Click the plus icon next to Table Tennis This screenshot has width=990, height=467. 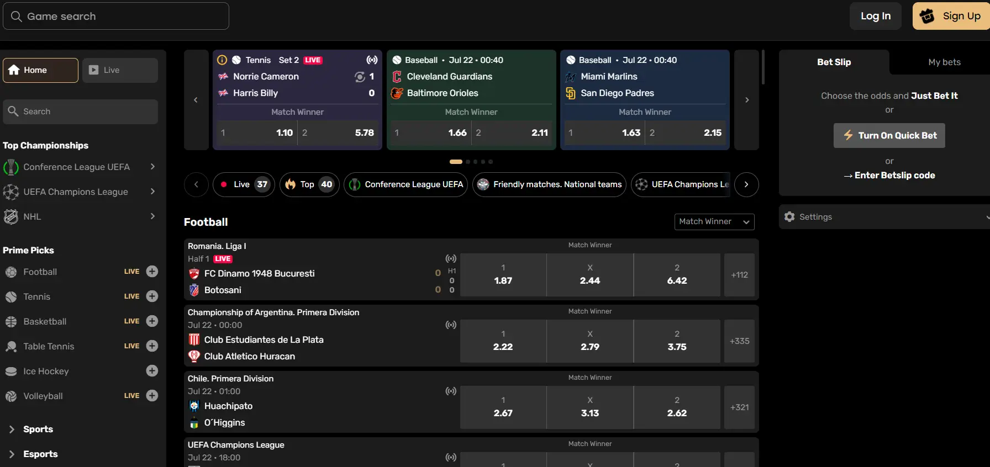[x=152, y=346]
